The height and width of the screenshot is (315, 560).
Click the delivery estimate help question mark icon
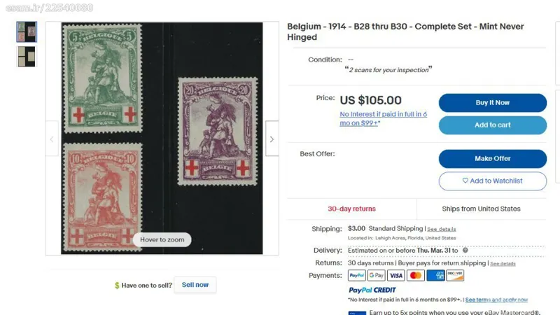pos(465,250)
